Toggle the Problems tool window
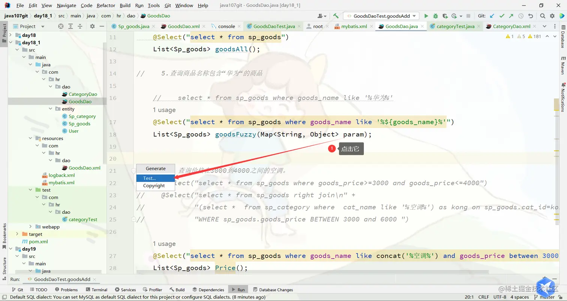567x301 pixels. (66, 289)
